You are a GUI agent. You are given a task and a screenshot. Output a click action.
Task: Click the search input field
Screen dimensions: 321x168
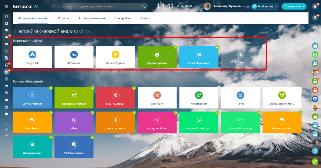click(105, 7)
